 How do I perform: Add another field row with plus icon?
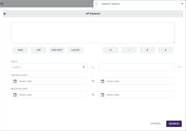tap(179, 67)
